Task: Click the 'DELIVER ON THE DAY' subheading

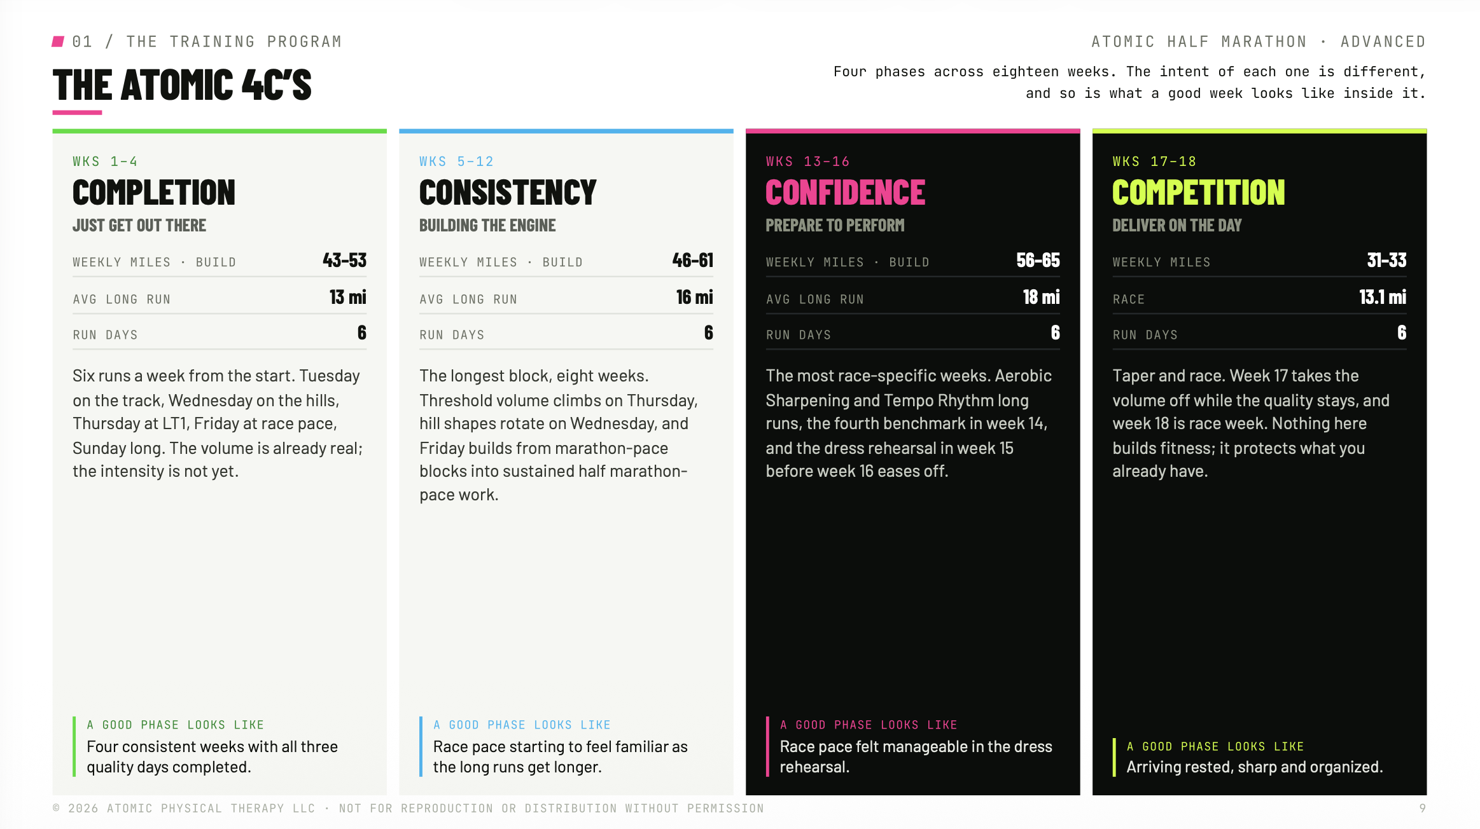Action: [x=1177, y=226]
